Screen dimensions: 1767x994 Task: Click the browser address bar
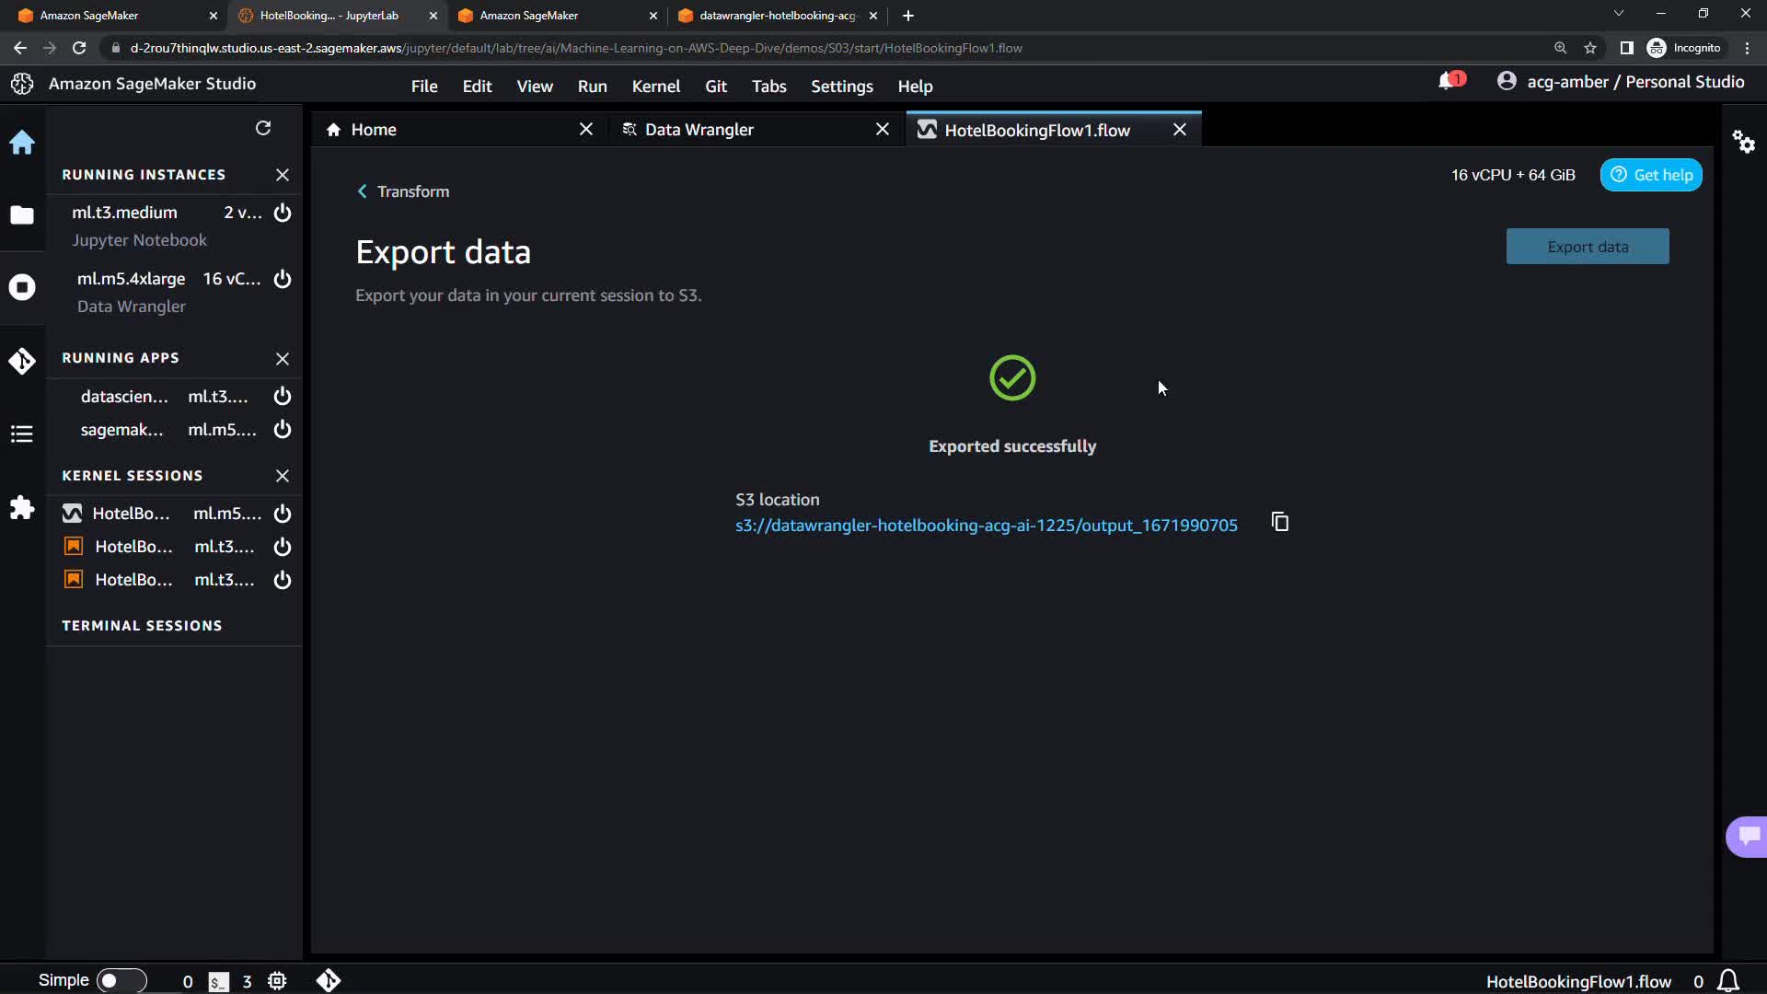[x=736, y=48]
